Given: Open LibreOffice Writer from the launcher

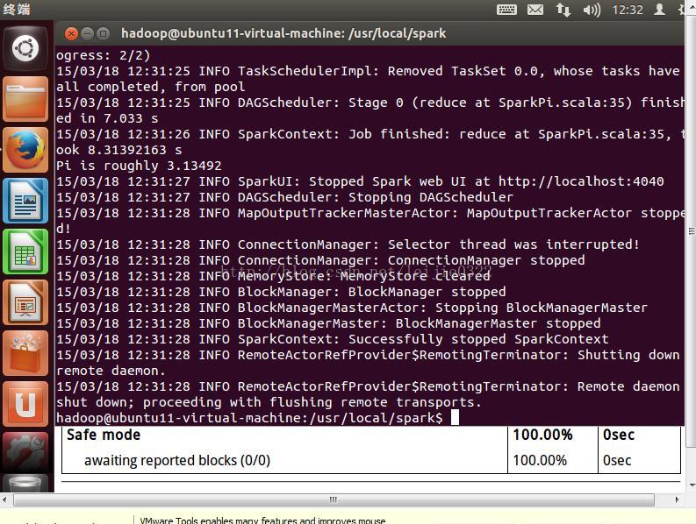Looking at the screenshot, I should click(x=25, y=201).
